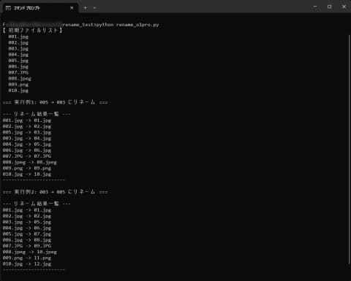This screenshot has width=351, height=281.
Task: Click the line 006.jpg -> 08.jpg
Action: pos(27,240)
